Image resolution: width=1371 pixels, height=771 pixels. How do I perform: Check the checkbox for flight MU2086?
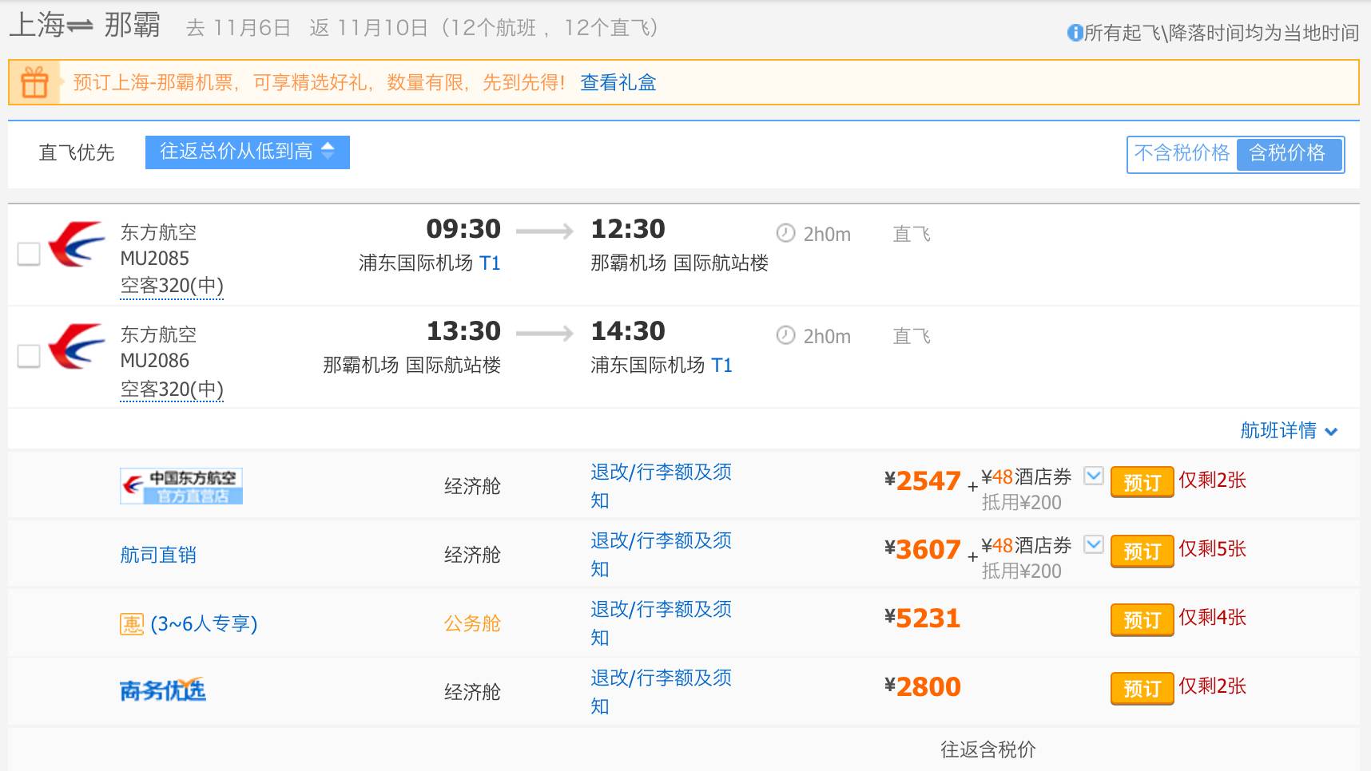coord(30,358)
